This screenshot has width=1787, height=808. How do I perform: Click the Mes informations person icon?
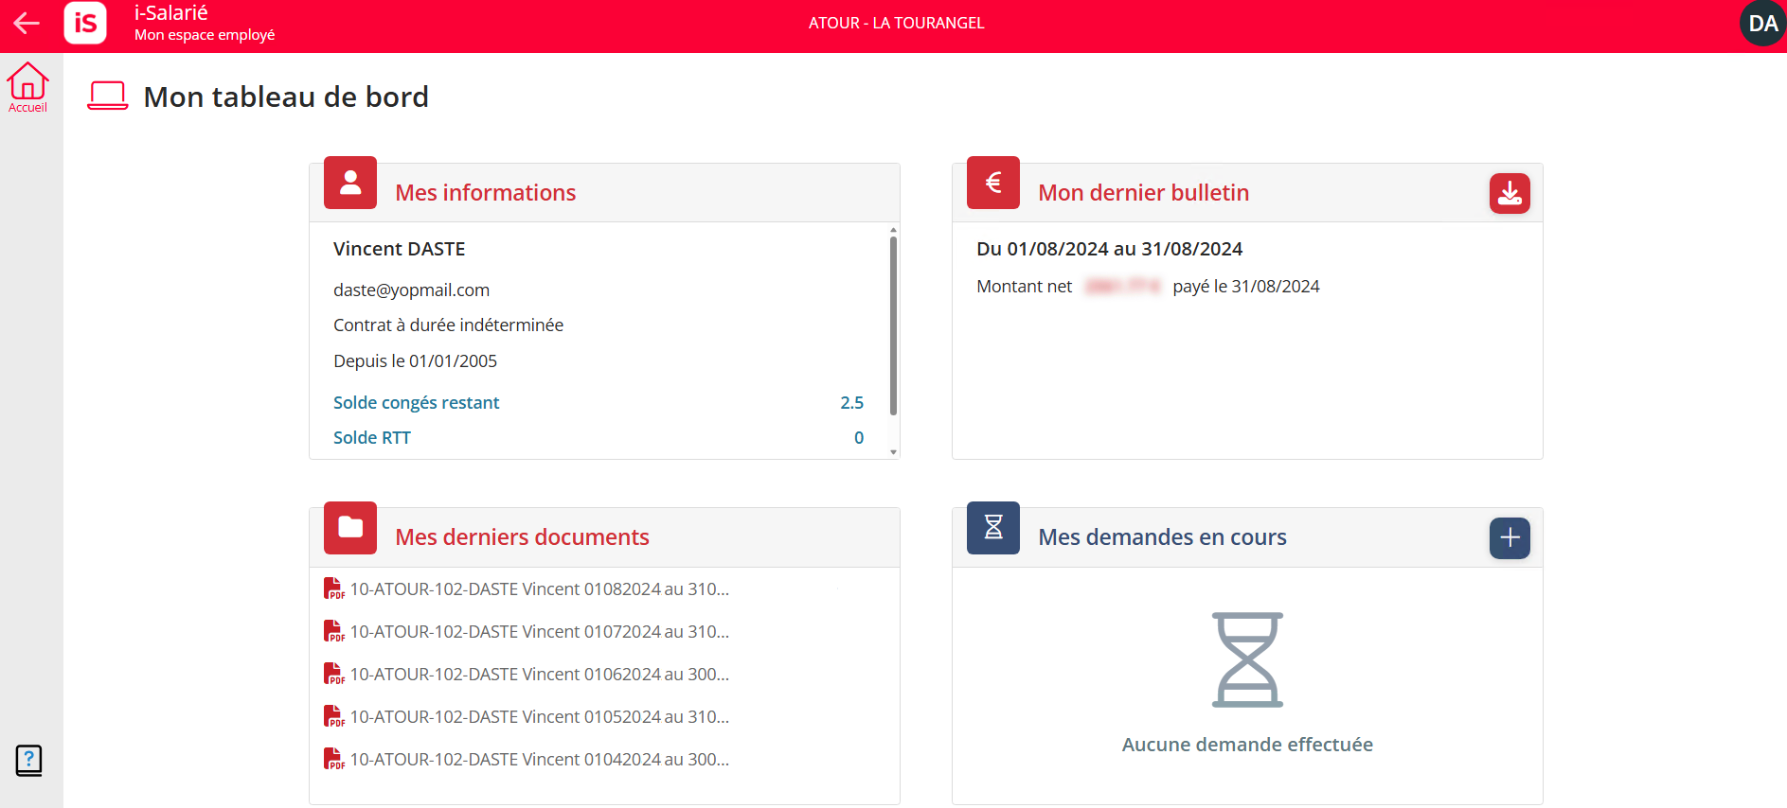point(350,183)
